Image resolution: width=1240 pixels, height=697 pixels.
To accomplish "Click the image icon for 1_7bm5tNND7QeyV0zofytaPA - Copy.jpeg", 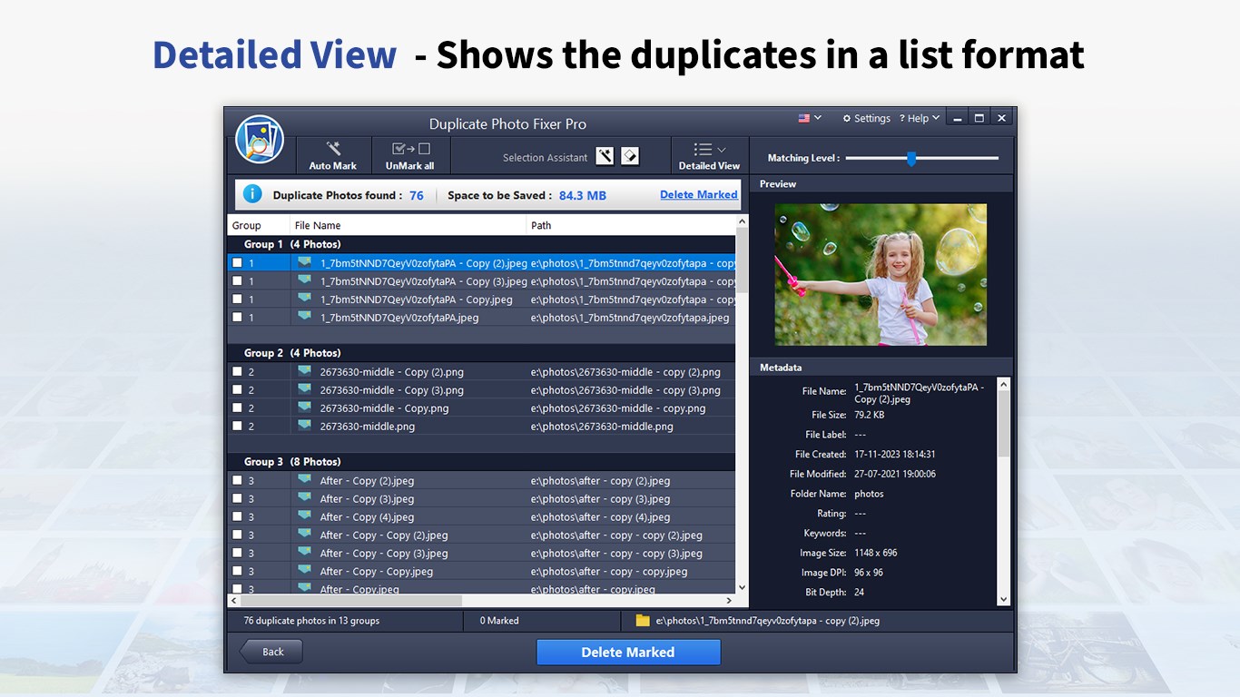I will tap(304, 299).
